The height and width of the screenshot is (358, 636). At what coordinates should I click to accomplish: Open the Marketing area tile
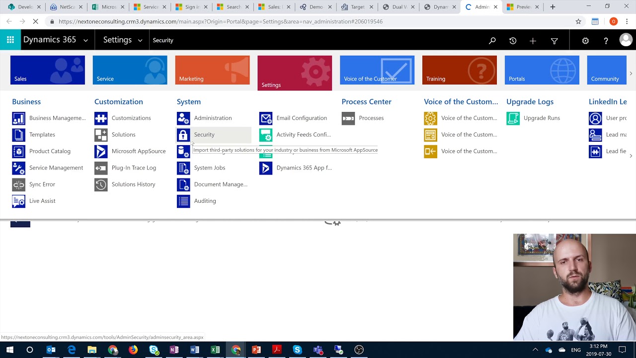coord(213,70)
